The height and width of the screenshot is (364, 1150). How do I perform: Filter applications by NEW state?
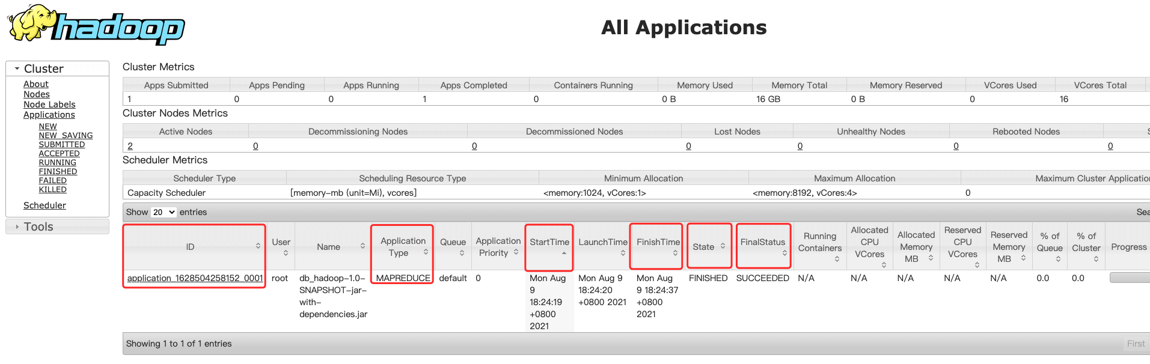(48, 126)
